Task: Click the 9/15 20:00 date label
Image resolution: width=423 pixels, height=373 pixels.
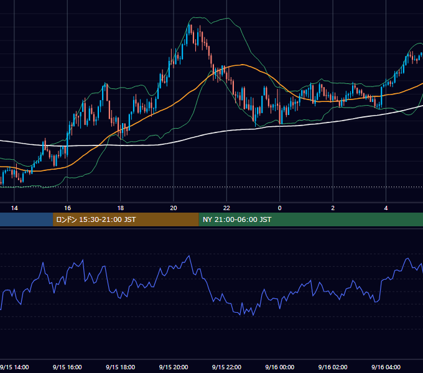Action: (x=174, y=367)
